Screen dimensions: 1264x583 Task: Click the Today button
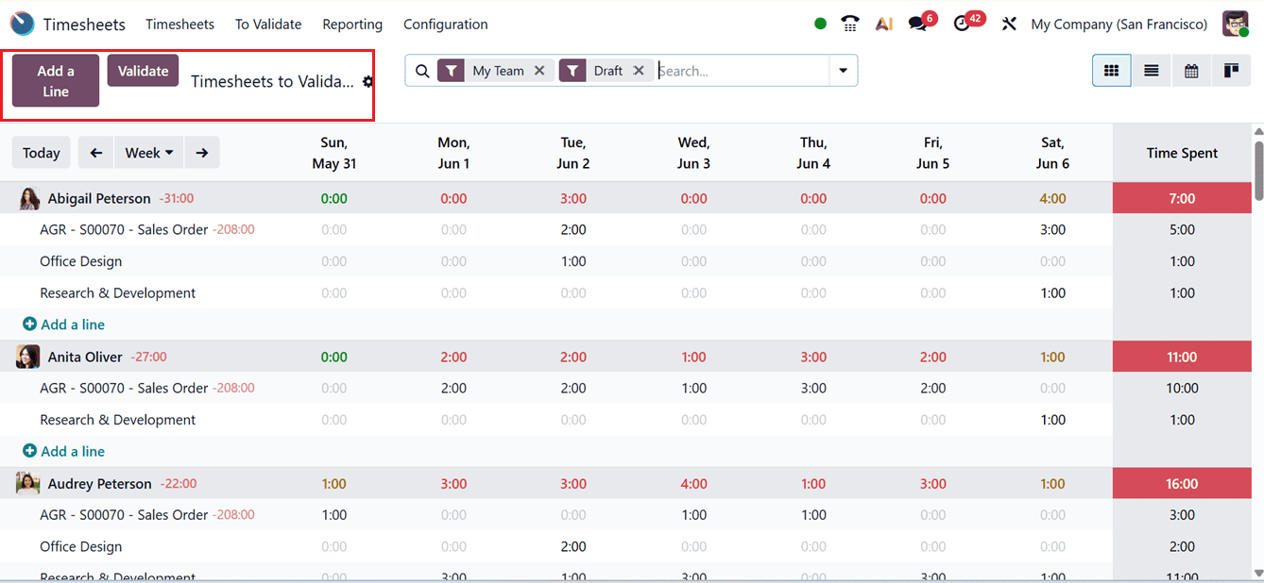[42, 153]
